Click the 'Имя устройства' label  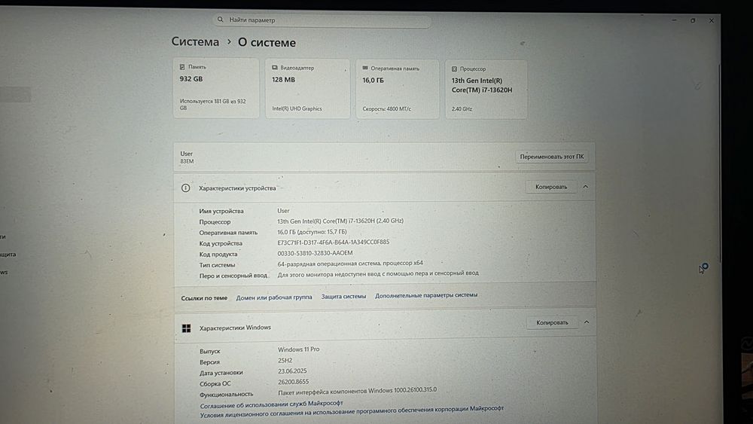click(x=221, y=211)
